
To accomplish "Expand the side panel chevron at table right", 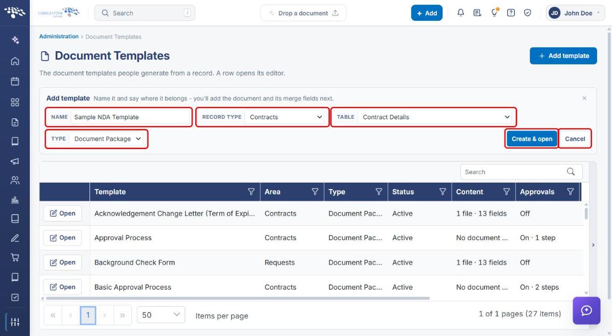I will (593, 245).
